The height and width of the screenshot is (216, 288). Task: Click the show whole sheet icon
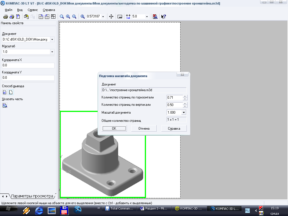[120, 17]
